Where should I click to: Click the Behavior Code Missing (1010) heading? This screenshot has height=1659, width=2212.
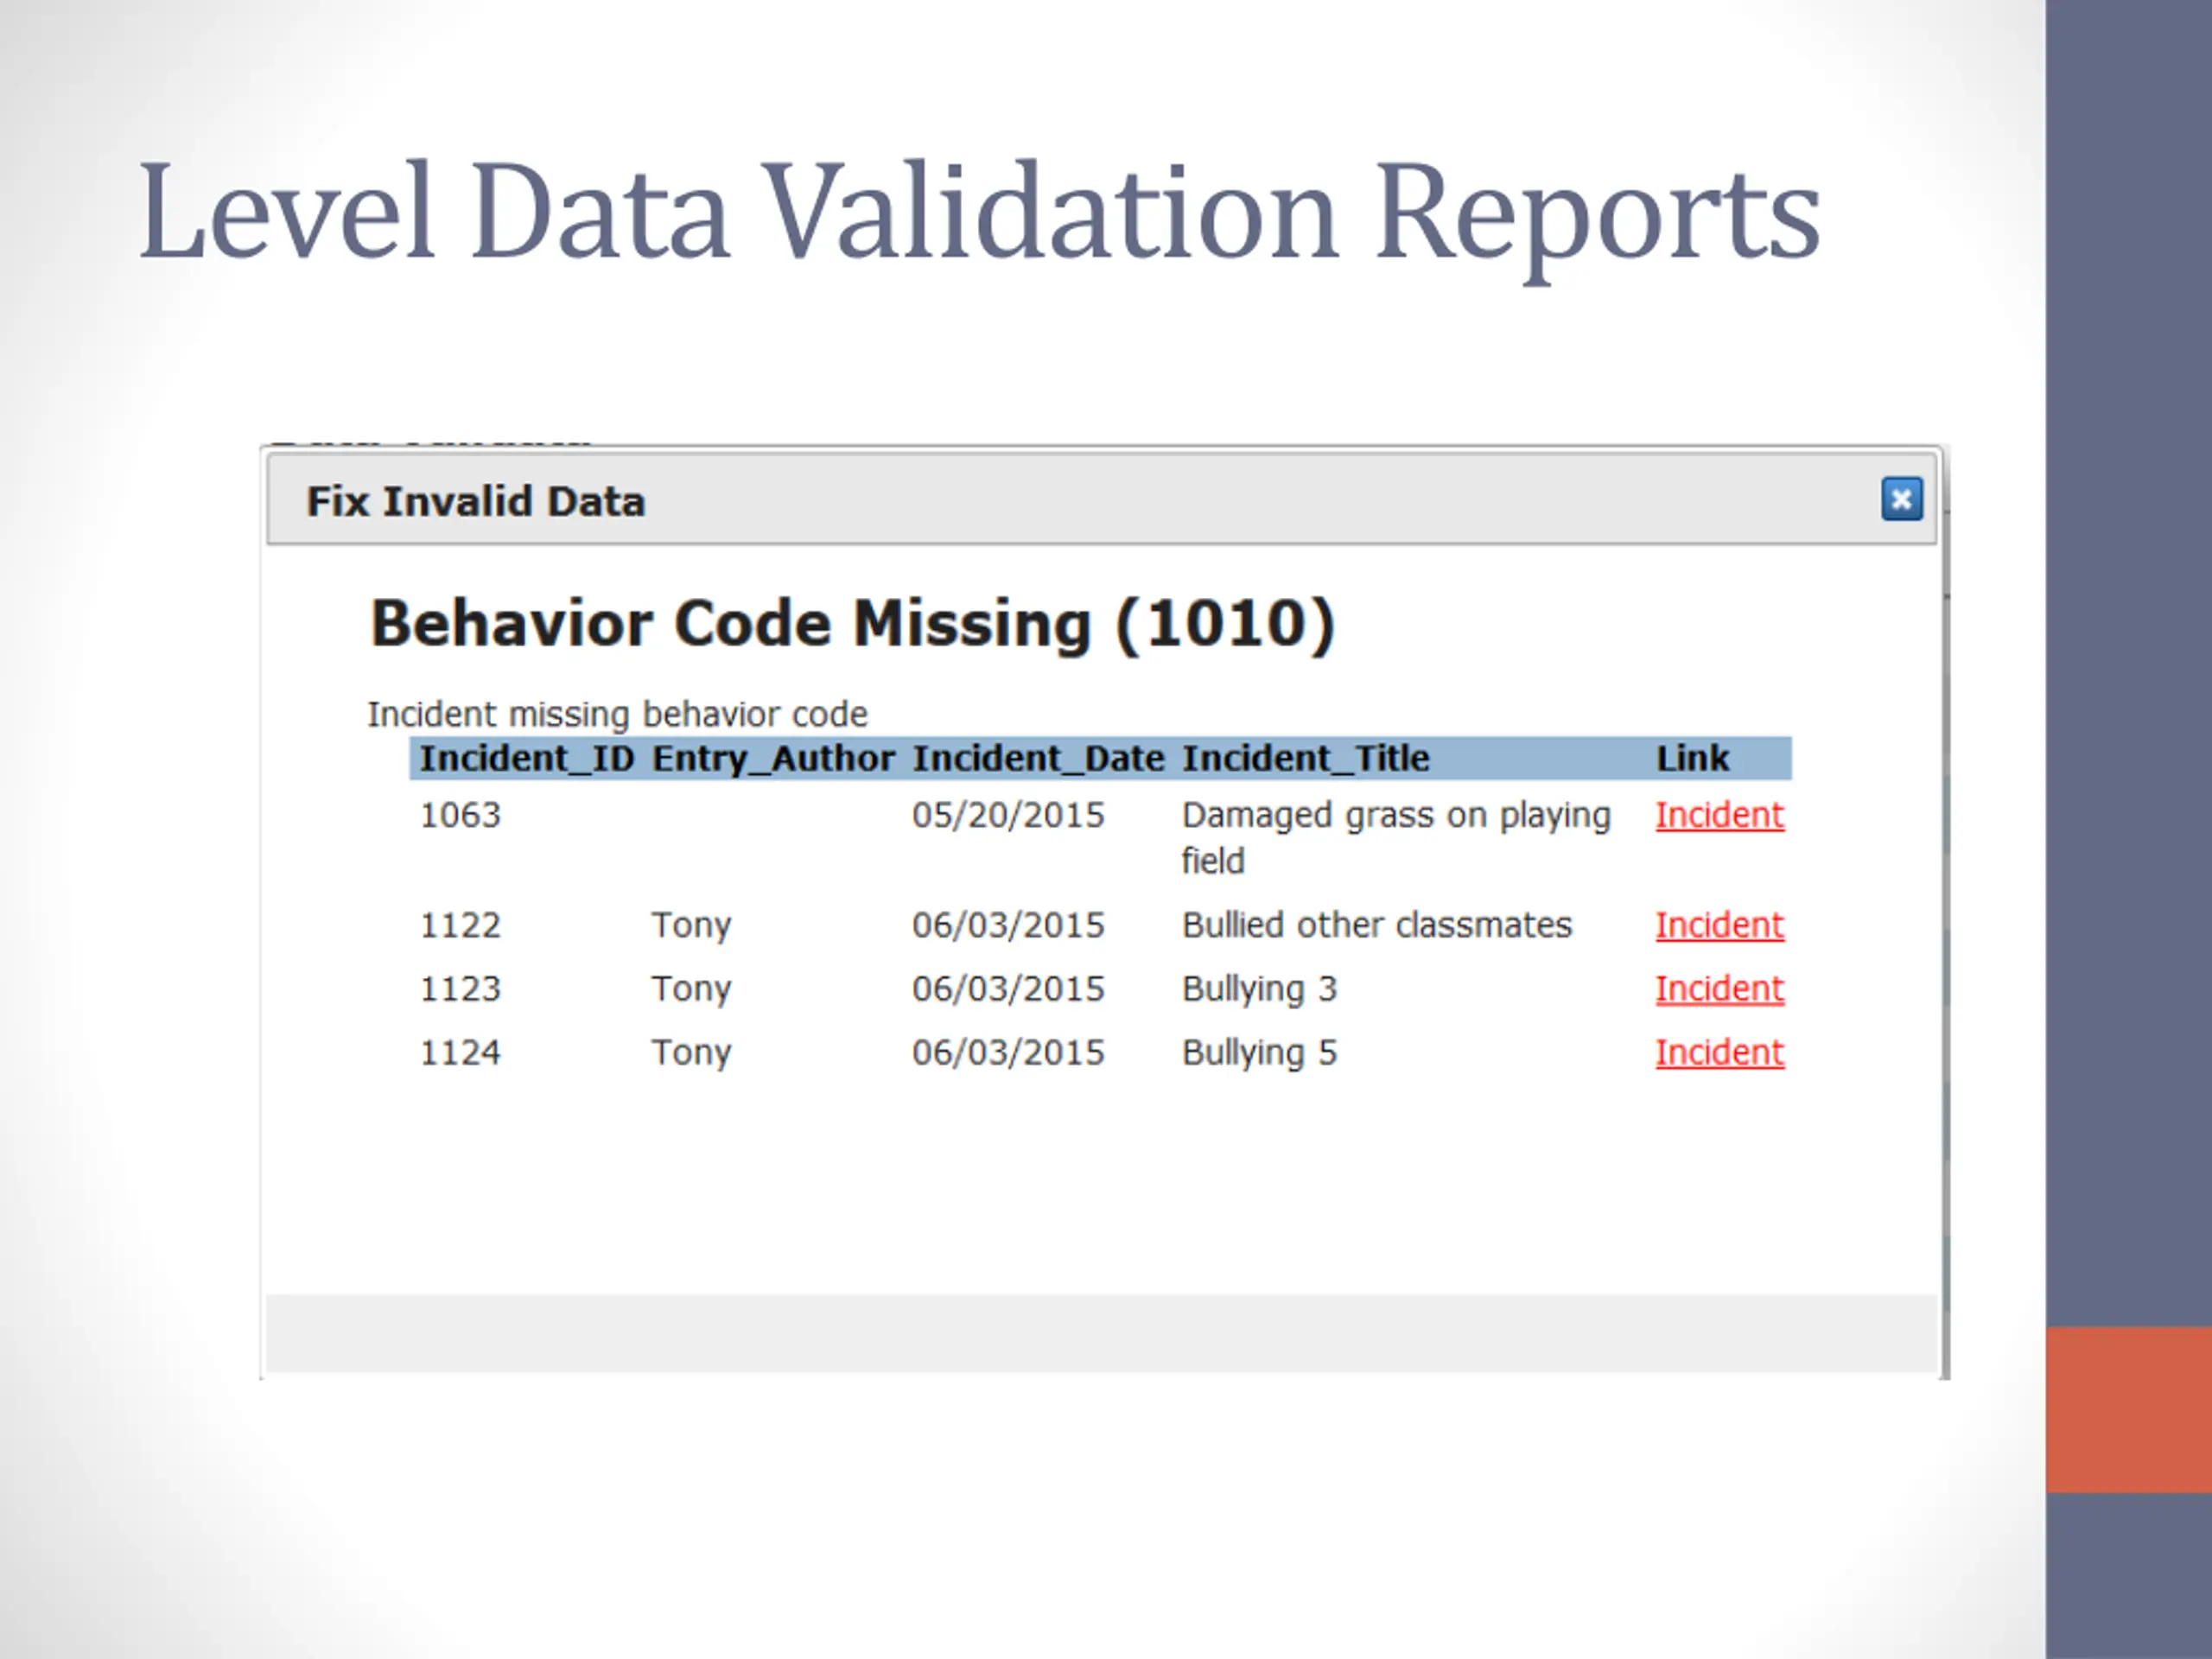click(852, 624)
